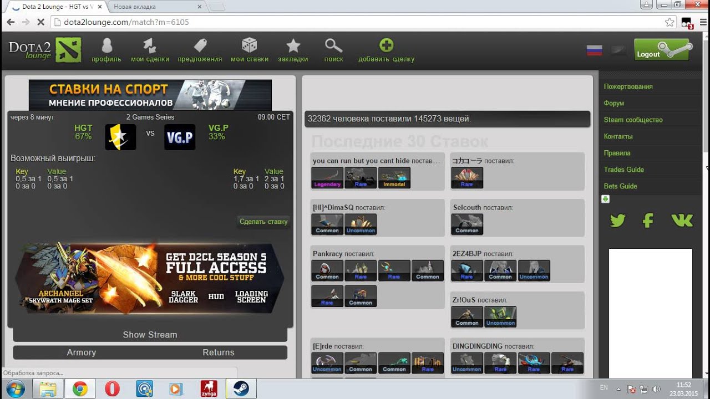This screenshot has width=710, height=399.
Task: Open File Explorer from the taskbar
Action: coord(48,389)
